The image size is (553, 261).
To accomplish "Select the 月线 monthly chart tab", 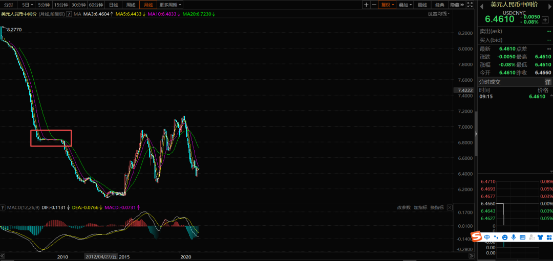I will coord(148,5).
